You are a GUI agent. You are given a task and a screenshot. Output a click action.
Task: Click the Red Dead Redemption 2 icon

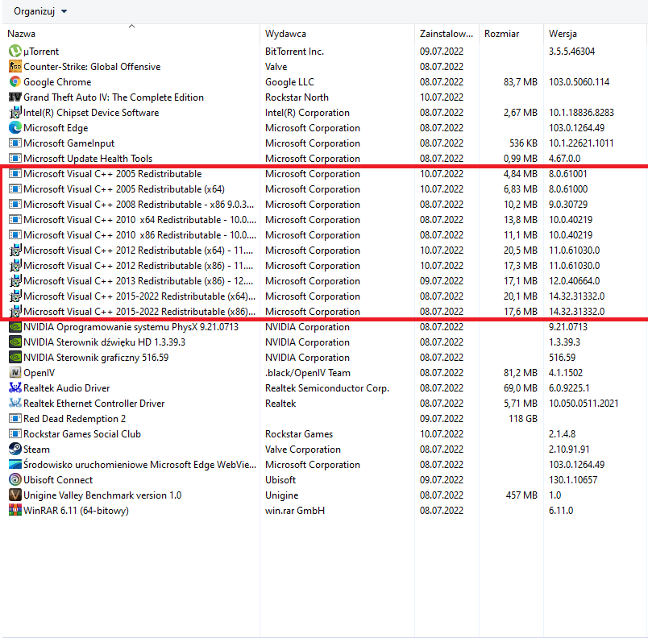[15, 418]
